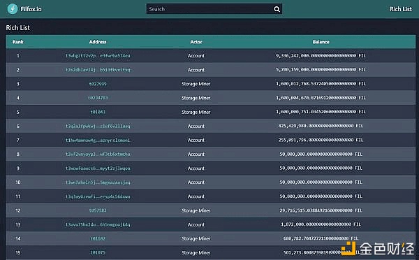Open the address link in rank 1 row
This screenshot has width=419, height=260.
pyautogui.click(x=98, y=56)
